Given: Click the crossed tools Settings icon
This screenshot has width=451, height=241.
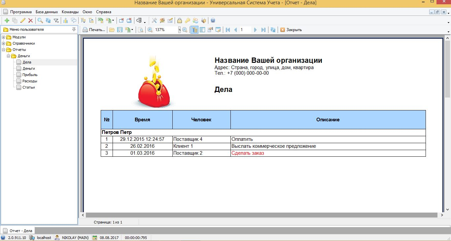Looking at the screenshot, I should click(154, 20).
